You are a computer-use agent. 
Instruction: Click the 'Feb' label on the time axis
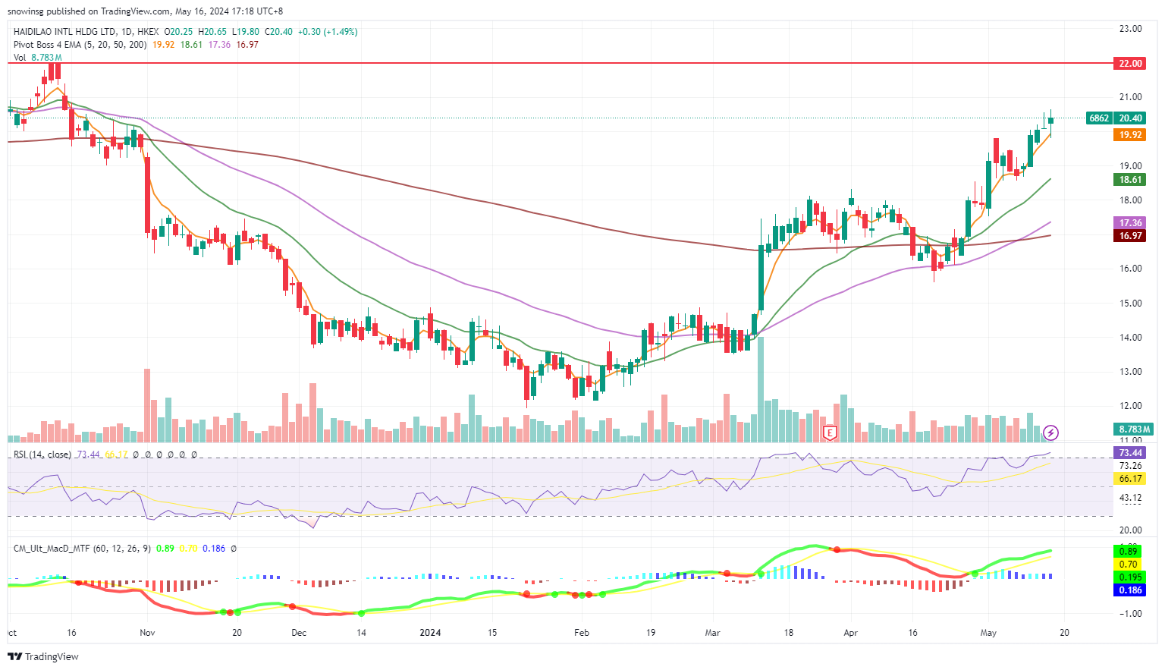[582, 633]
